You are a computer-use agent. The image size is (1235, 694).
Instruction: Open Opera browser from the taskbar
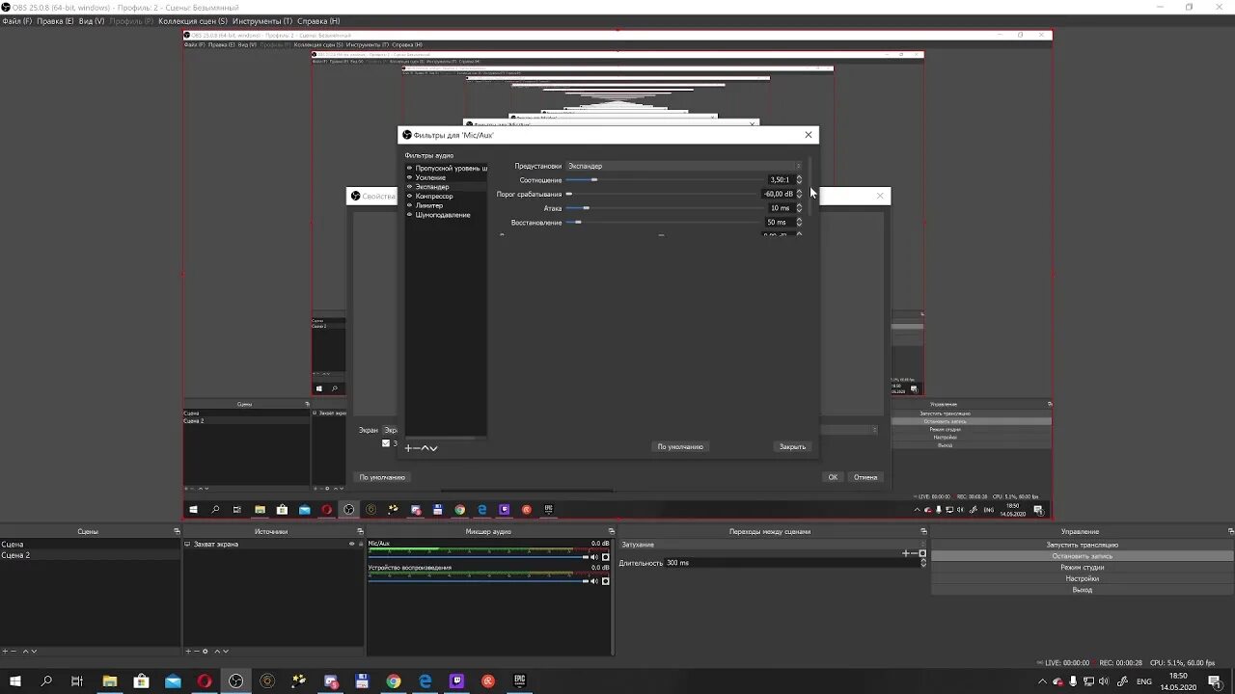205,681
